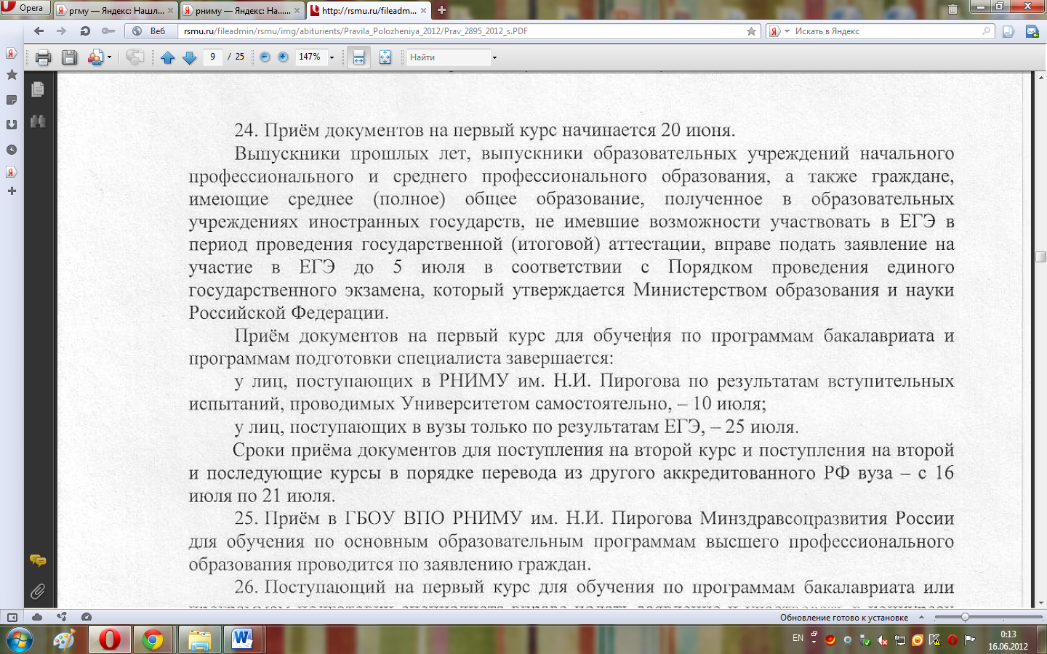Switch to the 'ргму — Яндекс' tab
1047x654 pixels.
pyautogui.click(x=115, y=10)
